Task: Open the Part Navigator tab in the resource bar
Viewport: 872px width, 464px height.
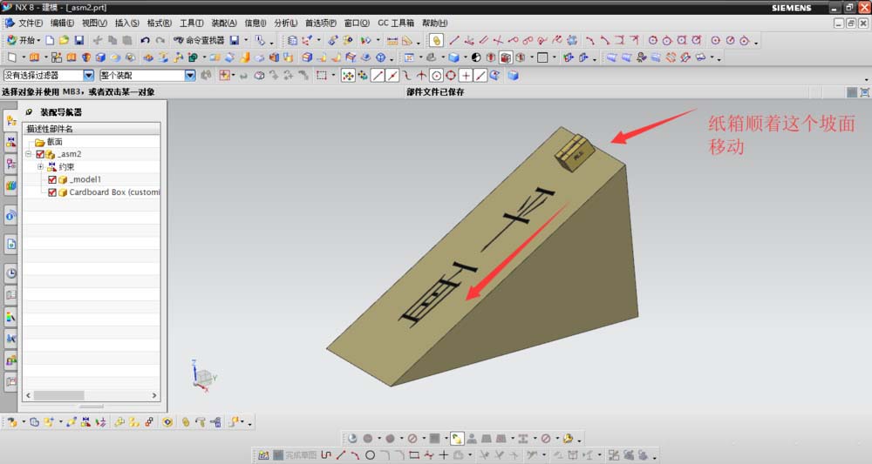Action: click(10, 165)
